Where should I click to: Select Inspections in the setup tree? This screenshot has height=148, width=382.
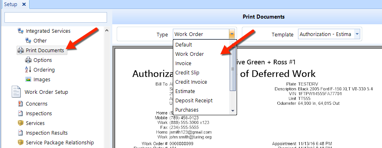[x=39, y=113]
